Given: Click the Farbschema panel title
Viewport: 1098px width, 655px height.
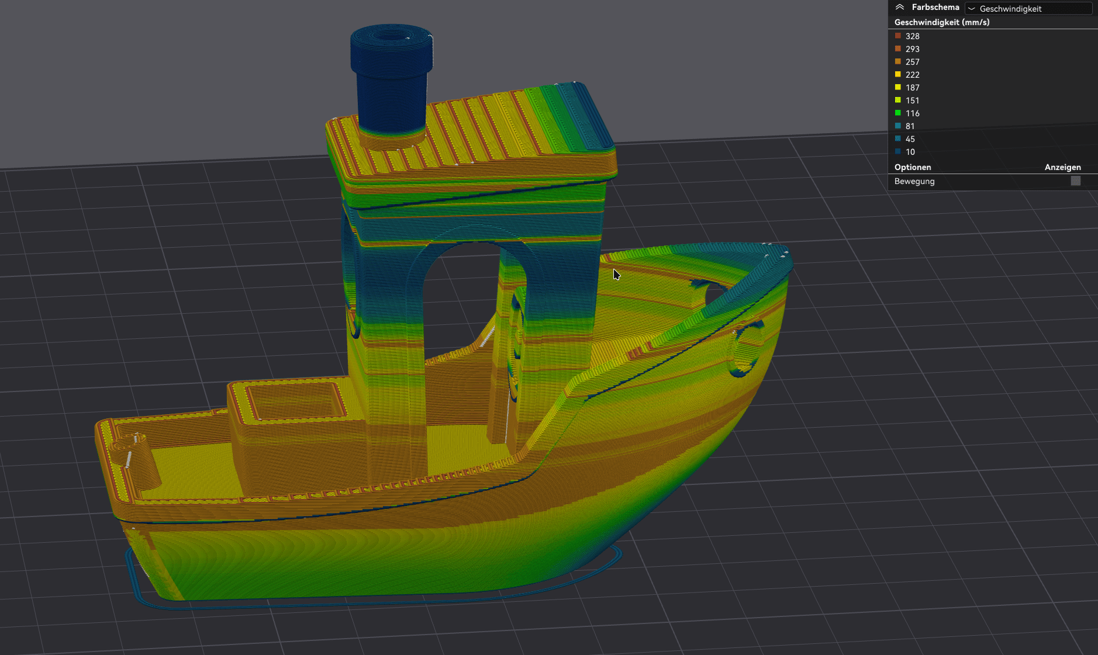Looking at the screenshot, I should (935, 8).
